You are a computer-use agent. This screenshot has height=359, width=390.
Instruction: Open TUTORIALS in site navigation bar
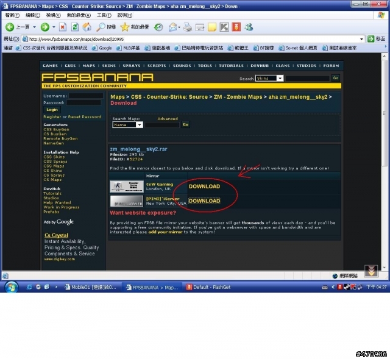pyautogui.click(x=231, y=66)
